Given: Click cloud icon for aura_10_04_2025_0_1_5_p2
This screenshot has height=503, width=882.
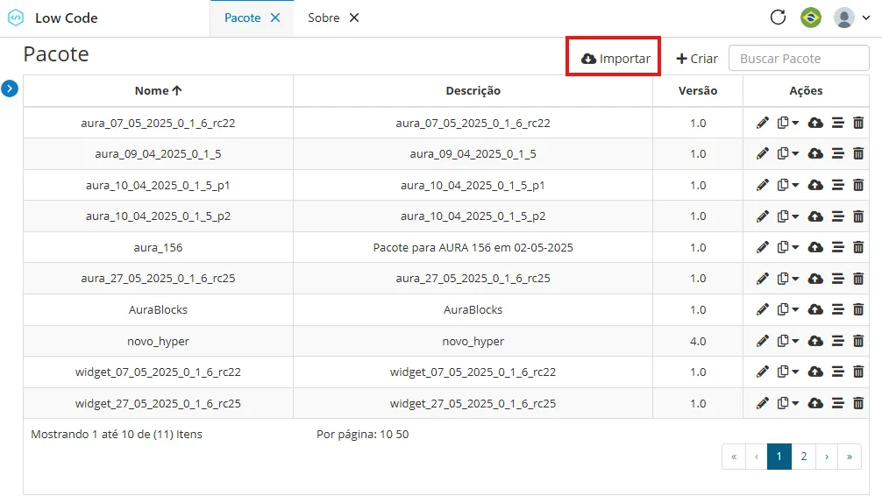Looking at the screenshot, I should tap(815, 216).
